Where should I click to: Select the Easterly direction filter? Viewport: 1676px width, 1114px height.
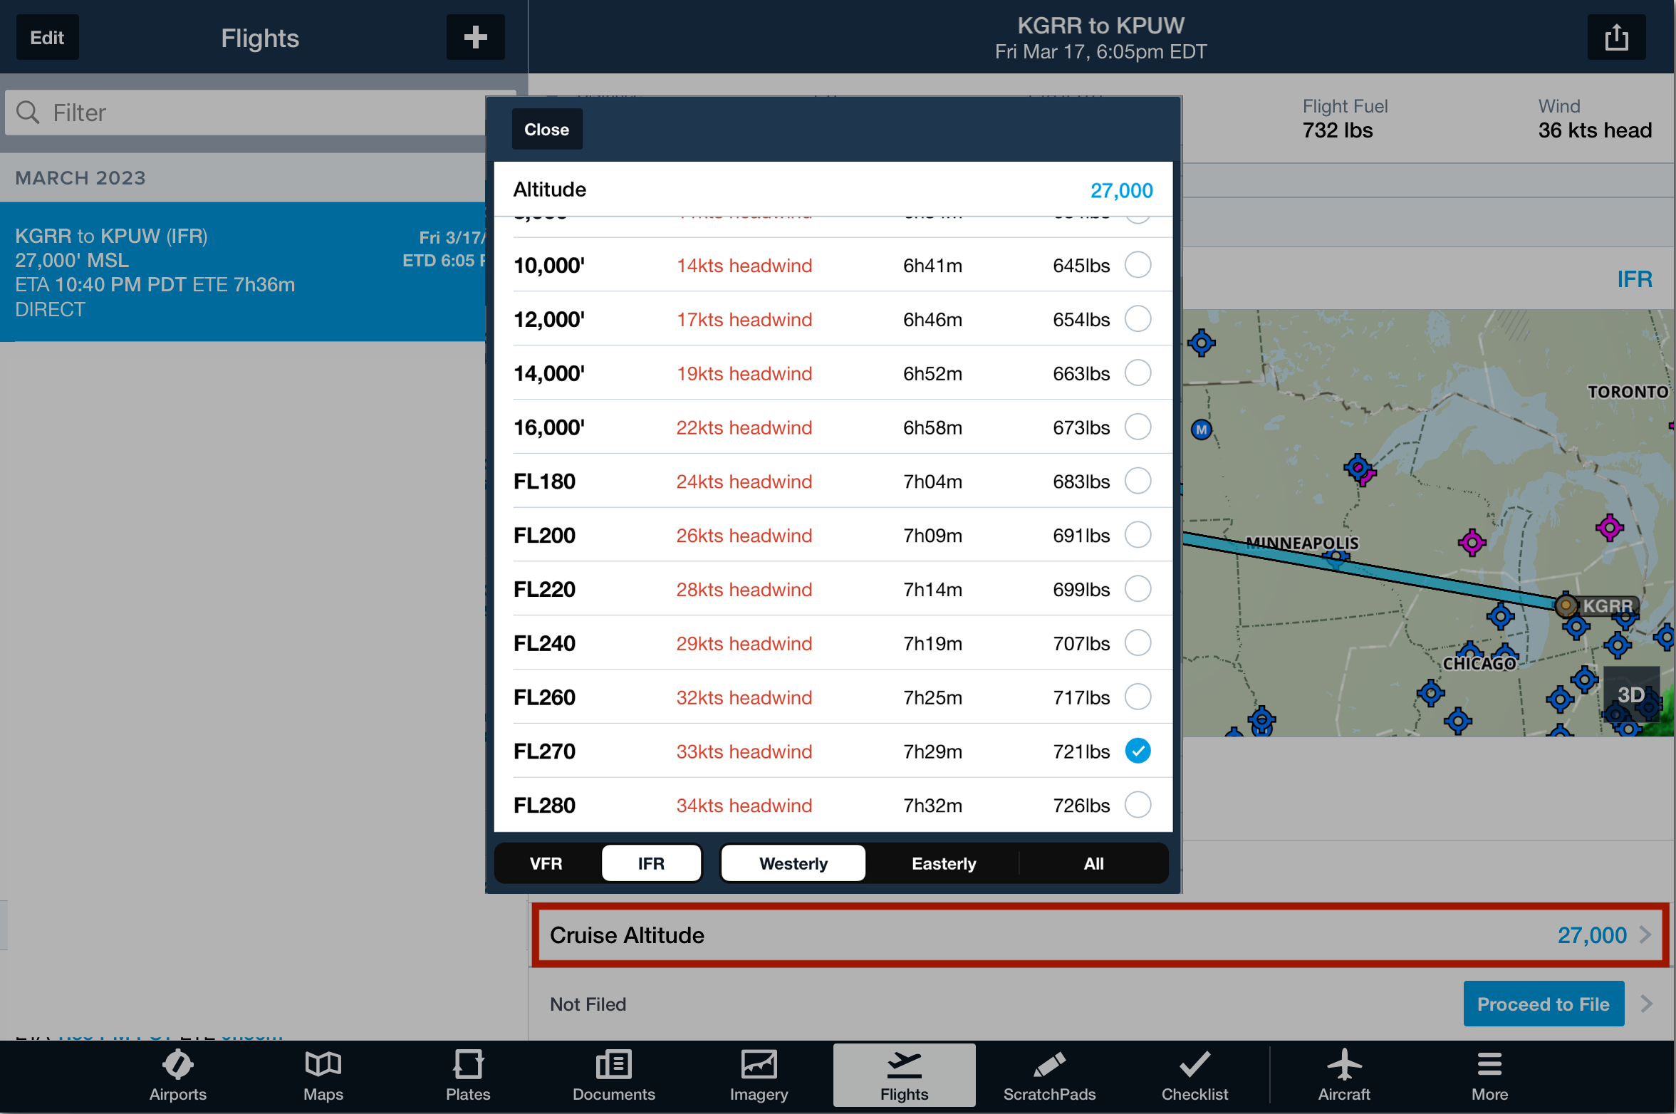coord(944,863)
